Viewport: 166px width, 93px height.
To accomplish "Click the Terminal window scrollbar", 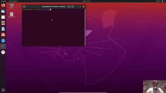I will click(85, 27).
